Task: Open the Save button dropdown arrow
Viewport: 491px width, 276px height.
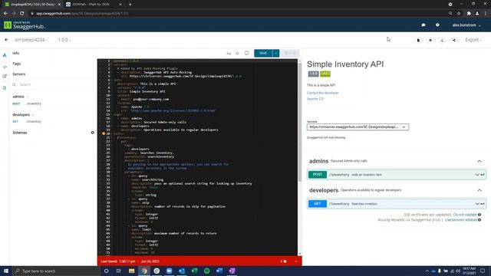Action: pyautogui.click(x=276, y=53)
